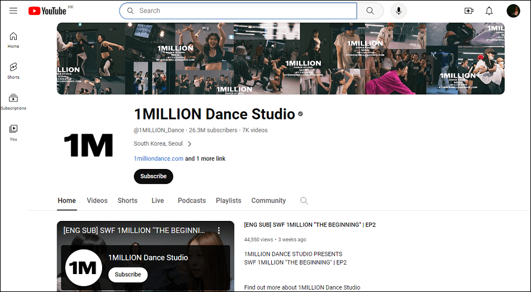Click the 1M logo in video overlay
531x292 pixels.
pyautogui.click(x=84, y=268)
